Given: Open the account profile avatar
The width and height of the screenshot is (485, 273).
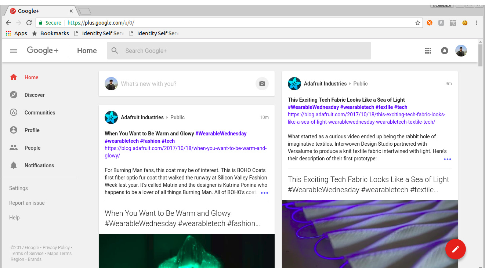Looking at the screenshot, I should pyautogui.click(x=461, y=51).
